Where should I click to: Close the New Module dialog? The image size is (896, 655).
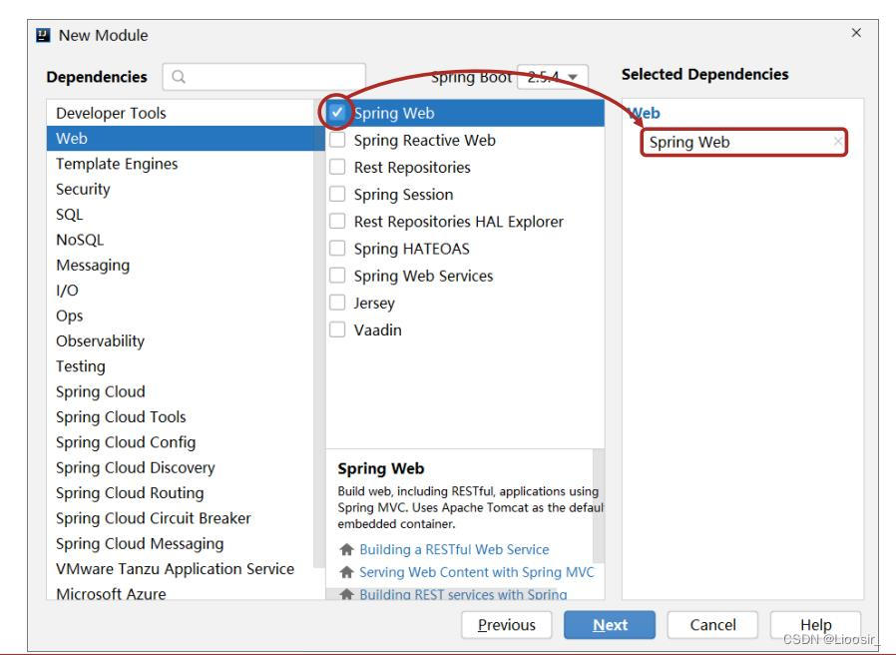[x=856, y=33]
